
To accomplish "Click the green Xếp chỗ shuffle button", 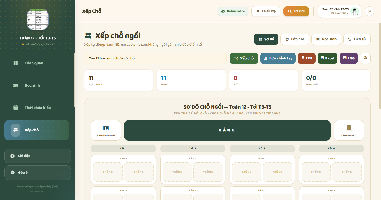I will (244, 58).
